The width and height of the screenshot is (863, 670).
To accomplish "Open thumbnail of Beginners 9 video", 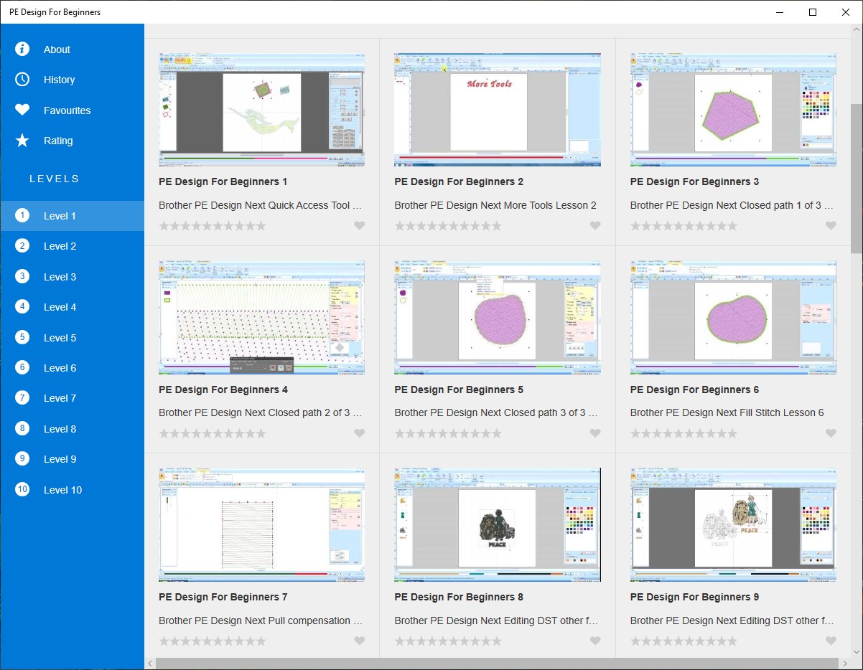I will (733, 524).
